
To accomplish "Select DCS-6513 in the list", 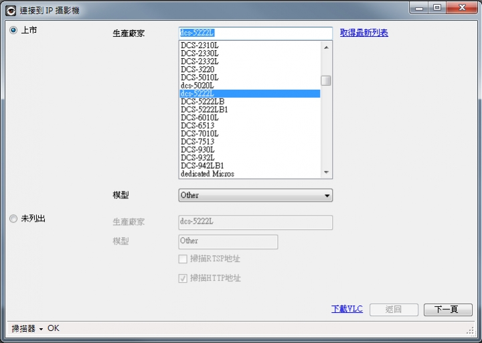I will [x=250, y=125].
